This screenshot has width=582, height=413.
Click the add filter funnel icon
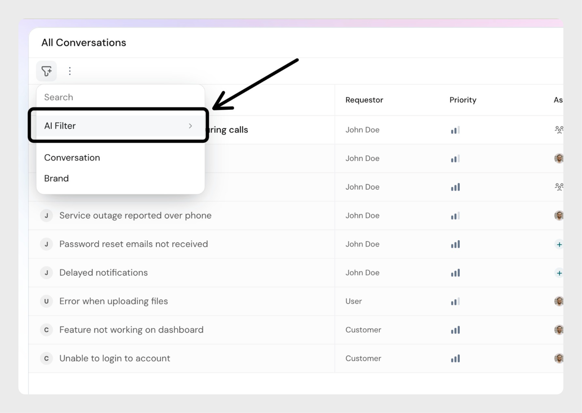coord(46,71)
